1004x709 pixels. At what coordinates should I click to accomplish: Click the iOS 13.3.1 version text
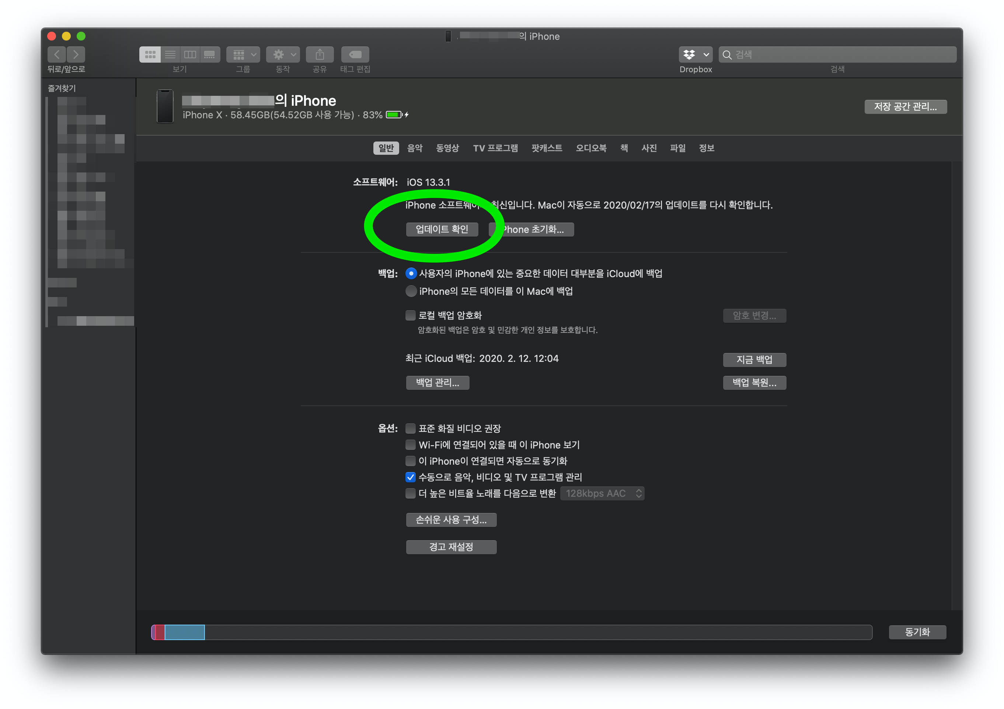click(x=428, y=182)
